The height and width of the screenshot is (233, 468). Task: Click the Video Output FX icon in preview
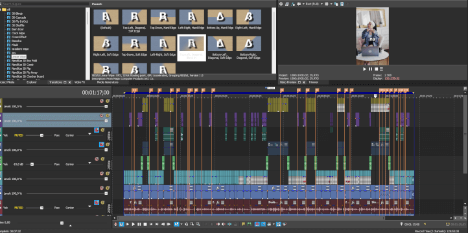click(x=293, y=4)
